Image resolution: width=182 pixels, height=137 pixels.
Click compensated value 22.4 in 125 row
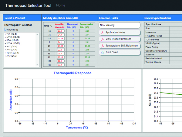87,65
